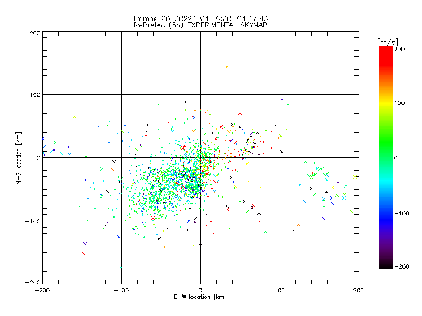Screen dimensions: 422x316
Task: Click the Tromsø date and time title
Action: pyautogui.click(x=200, y=18)
